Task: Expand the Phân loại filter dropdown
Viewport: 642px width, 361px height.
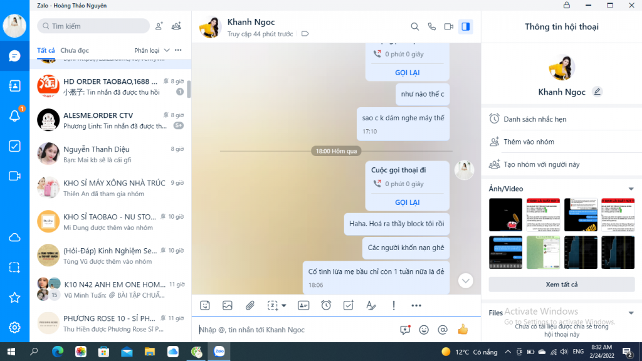Action: tap(152, 50)
